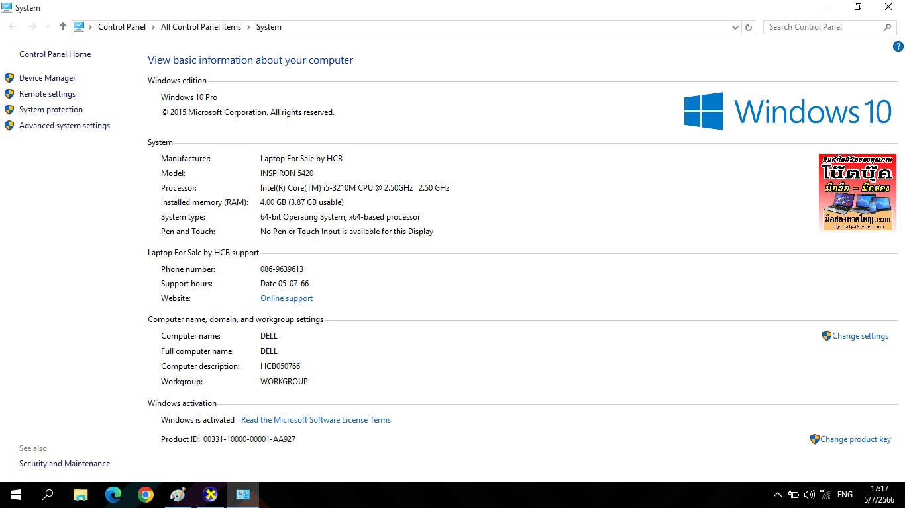Click shield icon beside System protection
Image resolution: width=905 pixels, height=508 pixels.
click(x=9, y=110)
